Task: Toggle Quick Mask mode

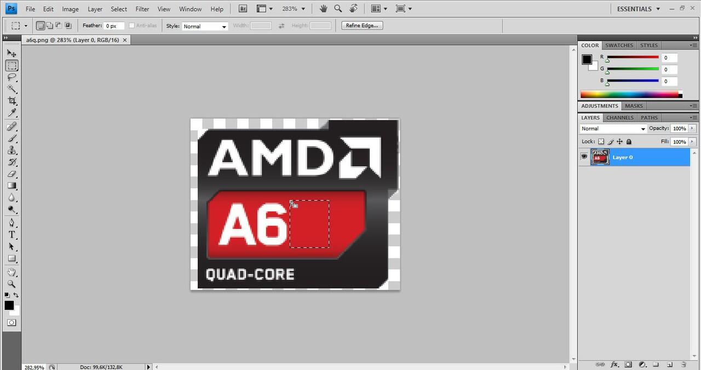Action: point(12,323)
